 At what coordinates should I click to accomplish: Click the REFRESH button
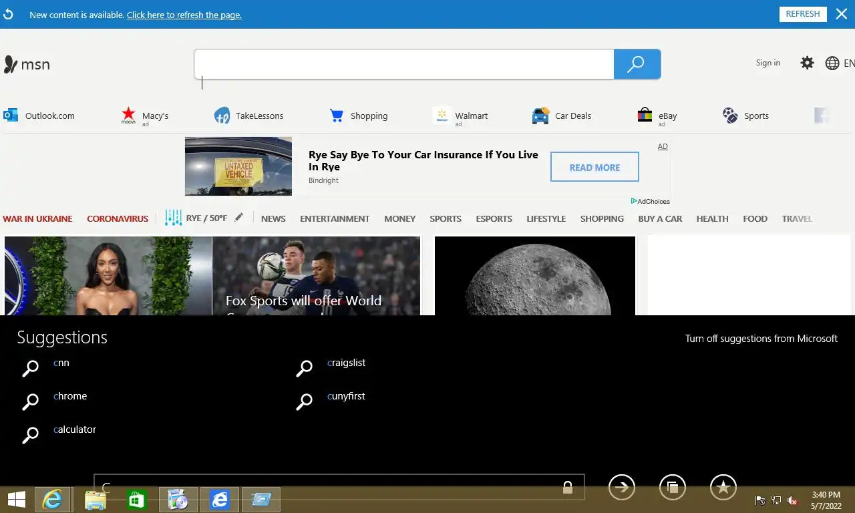point(803,14)
